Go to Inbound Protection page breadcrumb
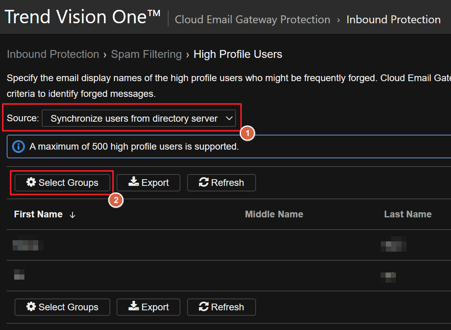This screenshot has height=330, width=451. click(x=53, y=54)
